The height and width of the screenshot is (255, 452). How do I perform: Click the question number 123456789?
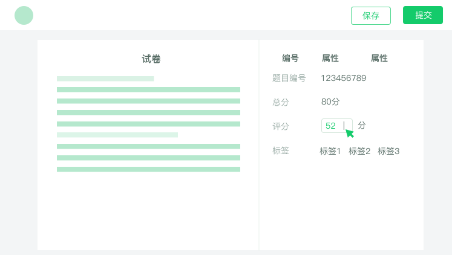pos(344,78)
